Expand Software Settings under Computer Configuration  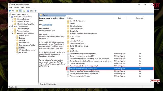click(x=12, y=19)
